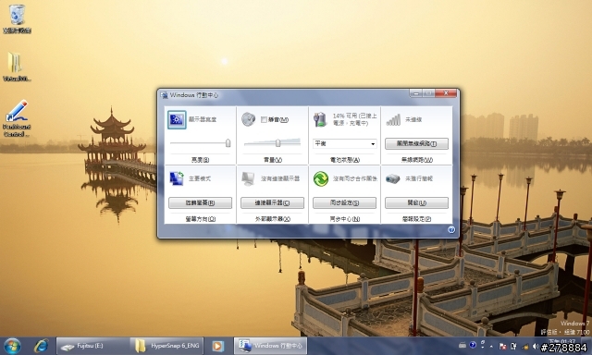Click the connect display (連接顯示器) button
This screenshot has height=355, width=592.
click(x=272, y=203)
